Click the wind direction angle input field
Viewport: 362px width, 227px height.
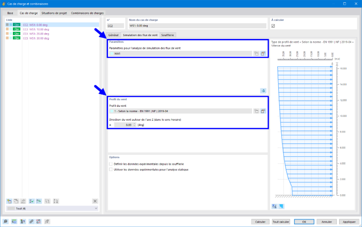coord(123,125)
